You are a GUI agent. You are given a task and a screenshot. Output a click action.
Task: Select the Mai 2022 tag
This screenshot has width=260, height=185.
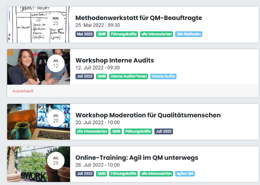tap(84, 34)
